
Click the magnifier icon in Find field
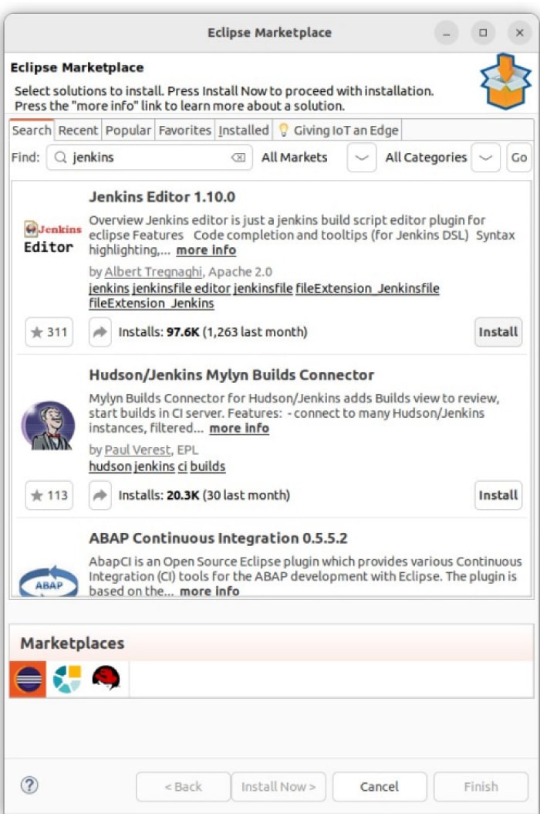pos(60,157)
